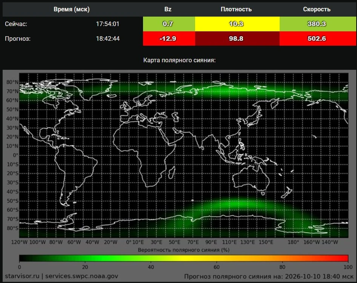
Task: Click the 30°S latitude label
Action: click(12, 183)
